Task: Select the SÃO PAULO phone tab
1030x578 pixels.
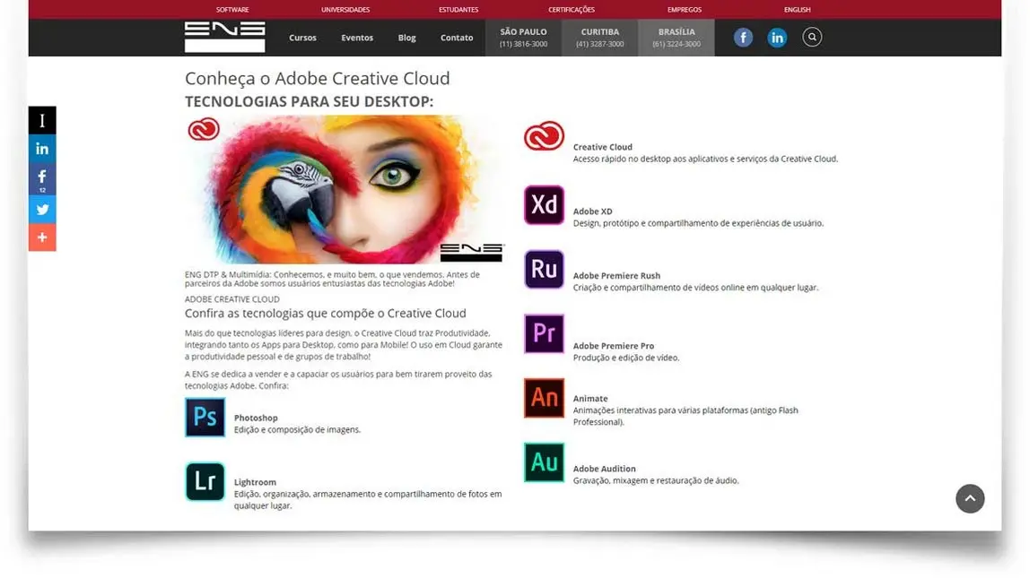Action: (524, 38)
